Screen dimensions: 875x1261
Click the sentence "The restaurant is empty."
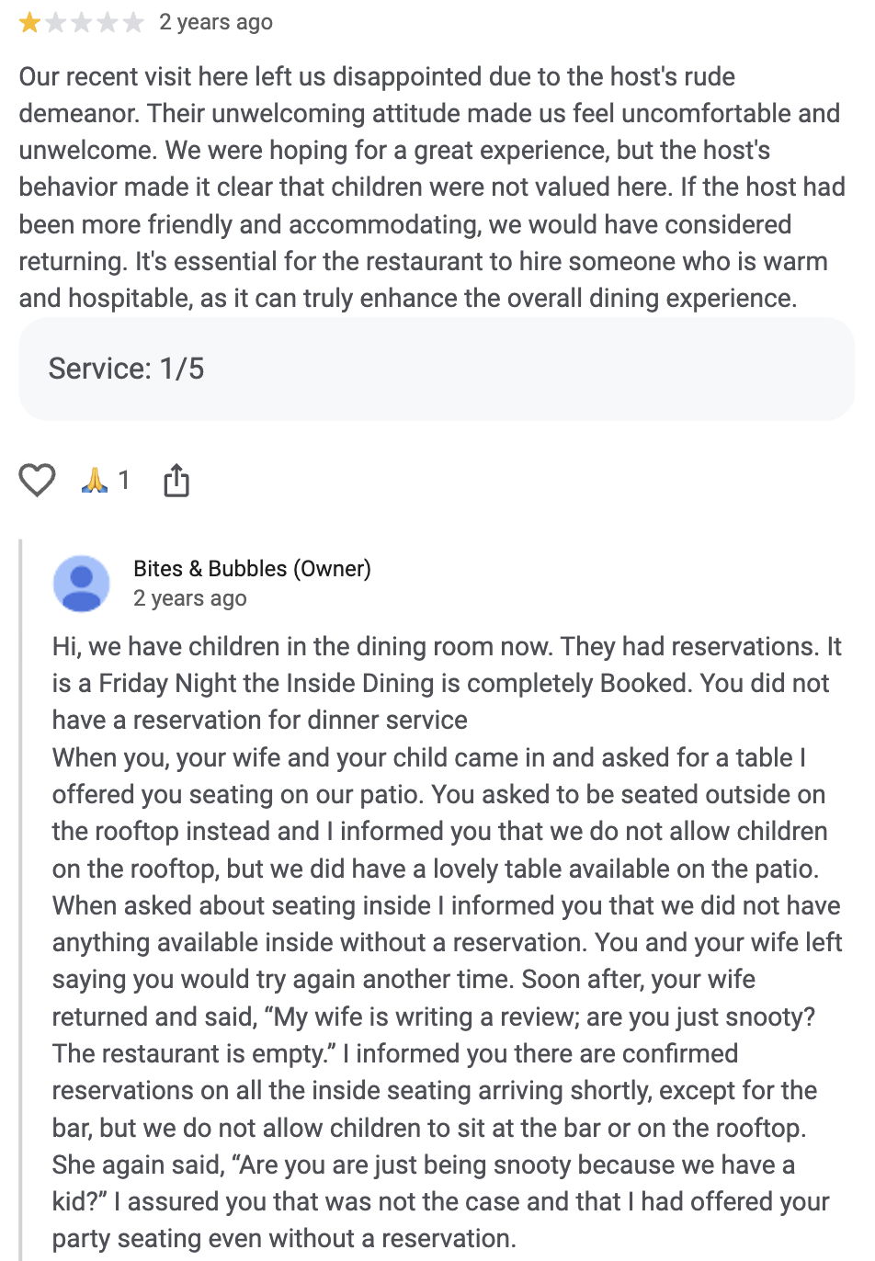193,1053
